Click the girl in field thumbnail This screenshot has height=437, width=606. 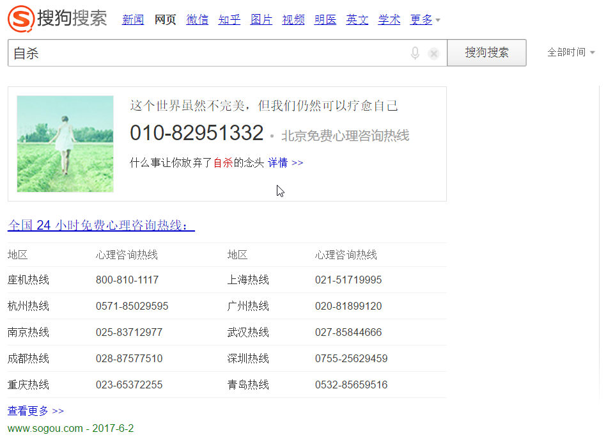pos(65,144)
